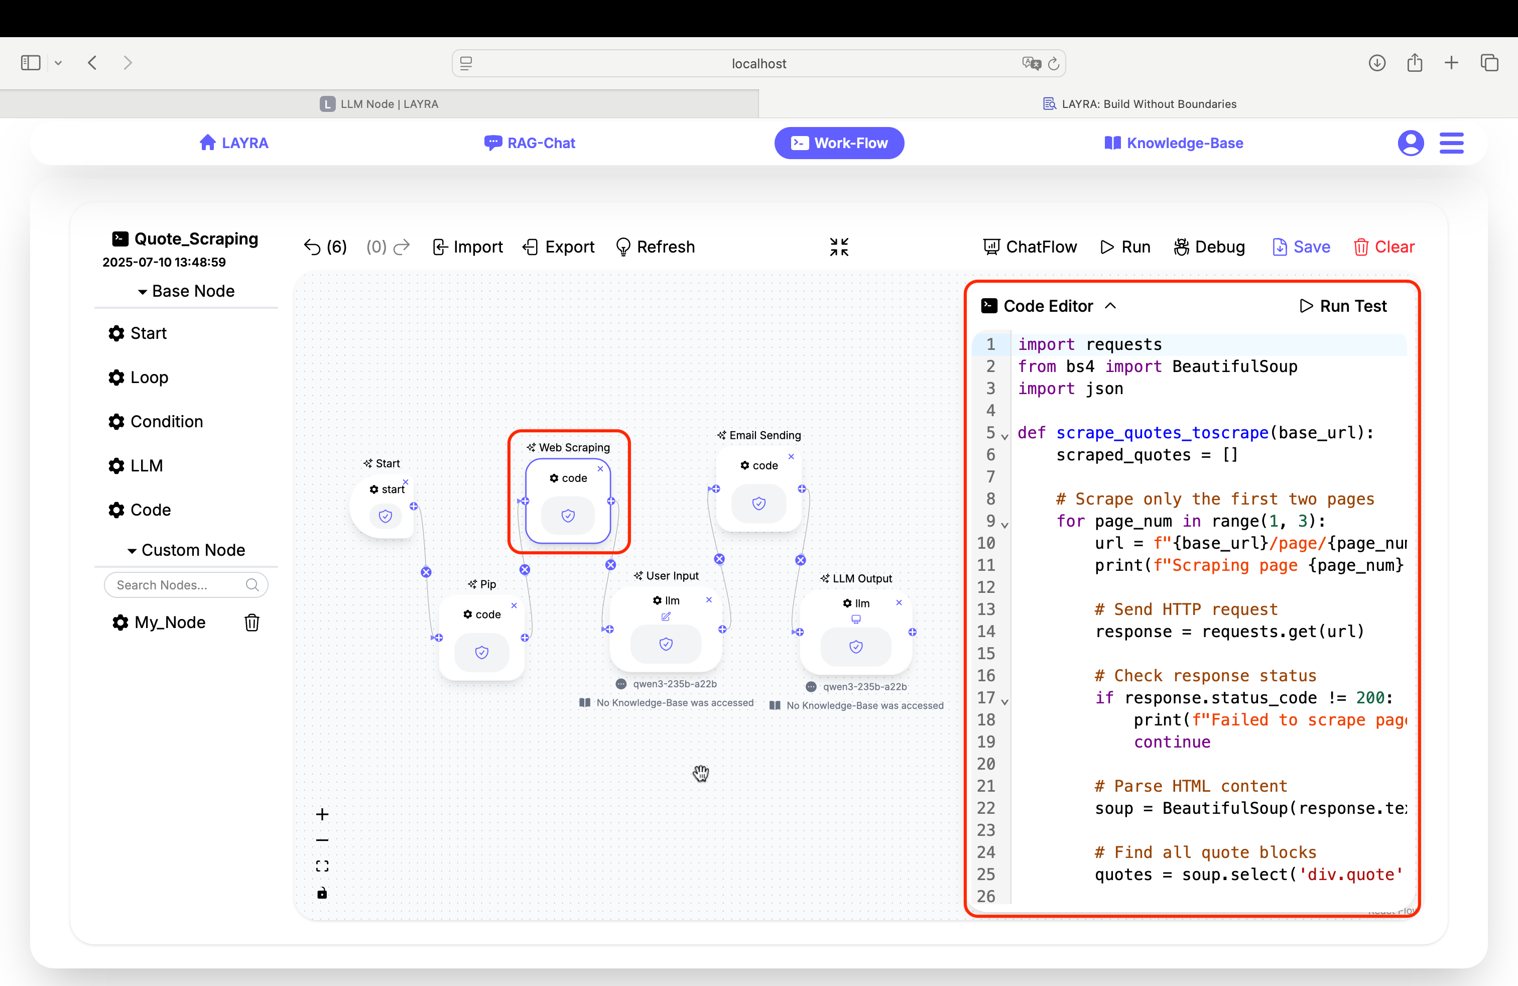Close the LLM Output llm node
Viewport: 1518px width, 986px height.
[x=900, y=603]
